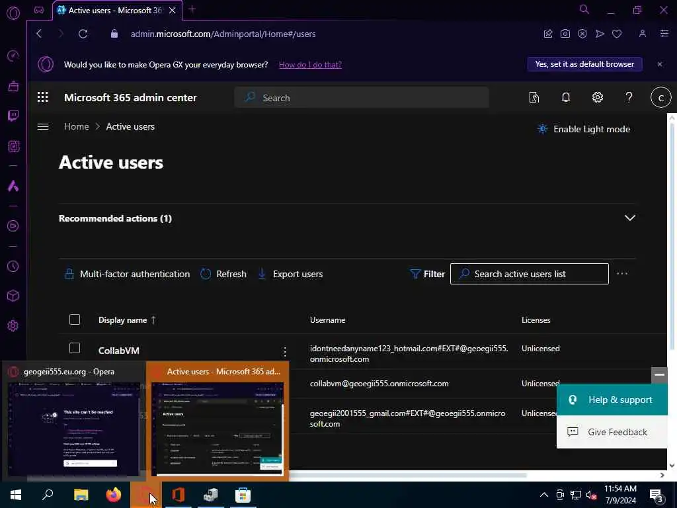Select the Active users window preview thumbnail
677x508 pixels.
point(218,421)
